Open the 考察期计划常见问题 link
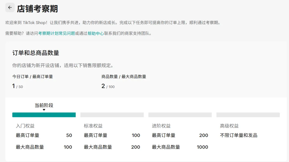This screenshot has height=162, width=289. [56, 33]
